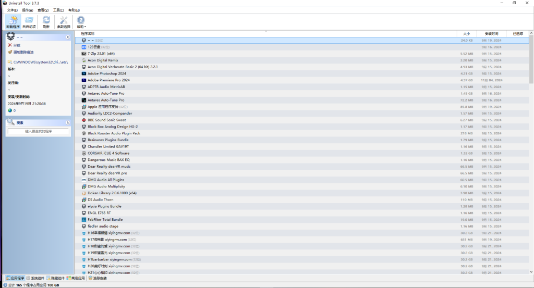Select the Dear Reality dearVR music row

click(x=302, y=167)
